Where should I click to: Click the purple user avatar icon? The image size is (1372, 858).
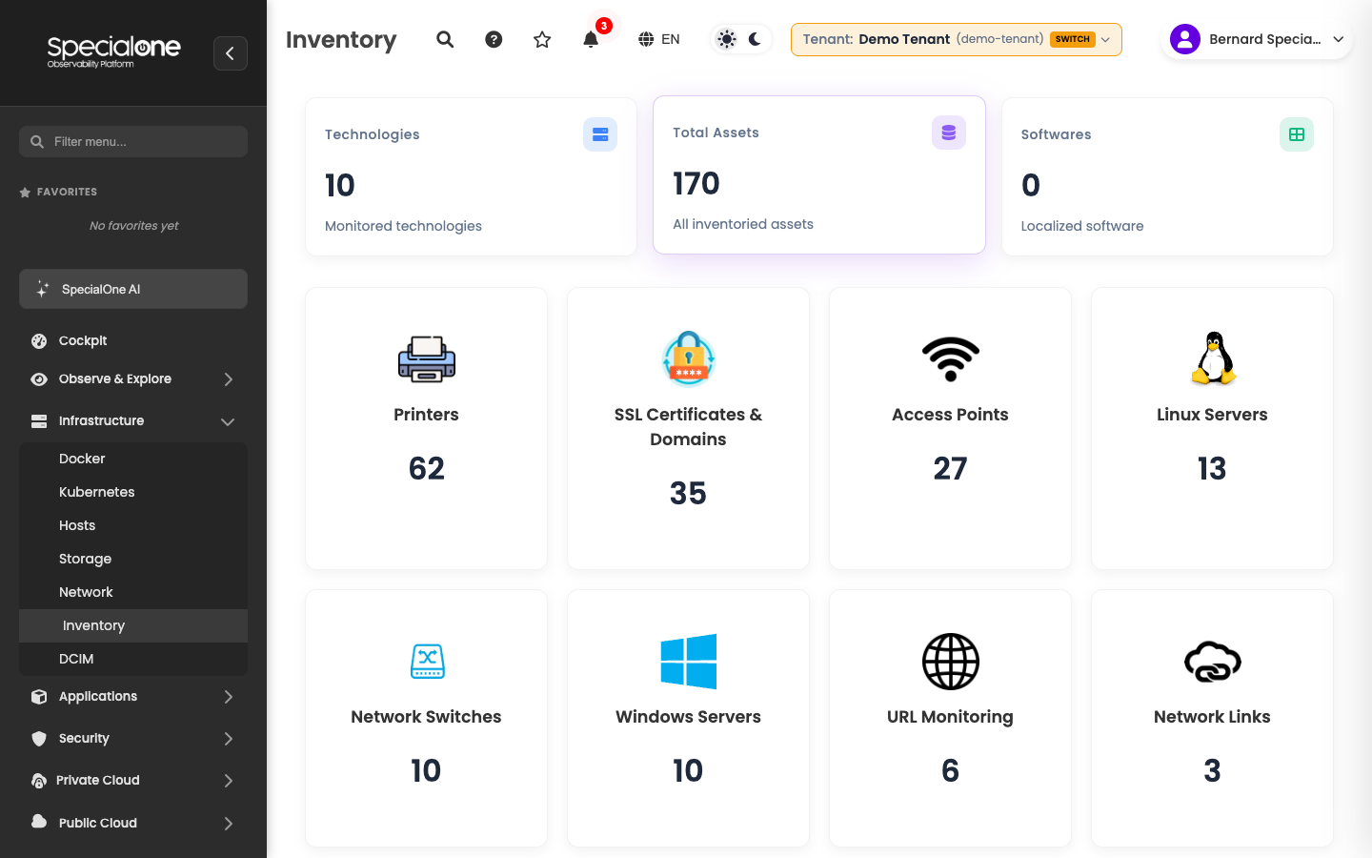click(1185, 39)
